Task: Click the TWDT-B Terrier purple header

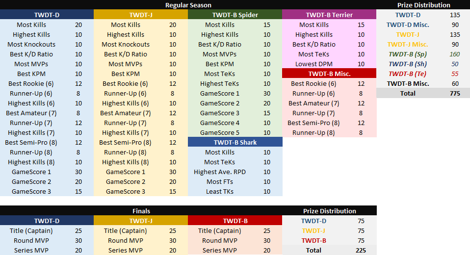Action: click(x=329, y=15)
